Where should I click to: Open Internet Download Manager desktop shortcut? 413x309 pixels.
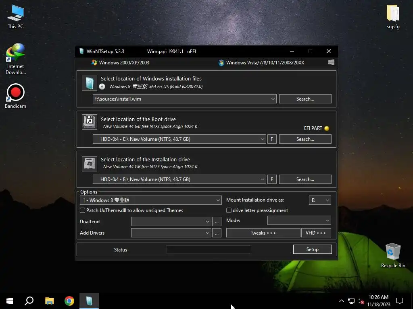pos(16,59)
